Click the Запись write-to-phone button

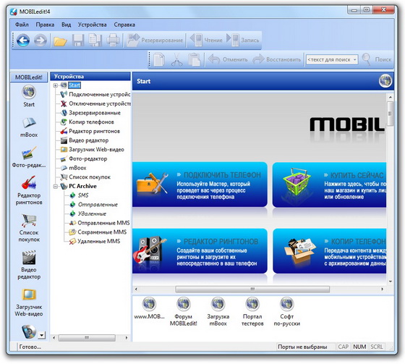pyautogui.click(x=243, y=40)
